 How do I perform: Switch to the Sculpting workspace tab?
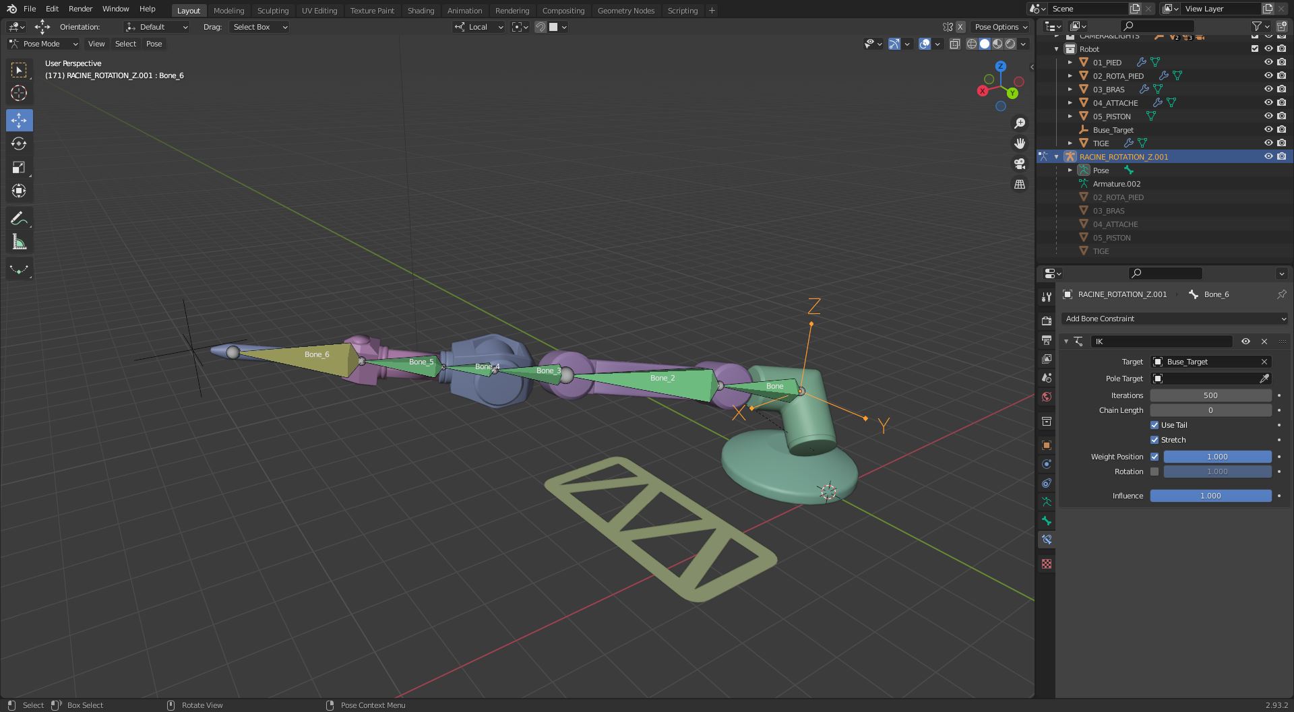(272, 10)
